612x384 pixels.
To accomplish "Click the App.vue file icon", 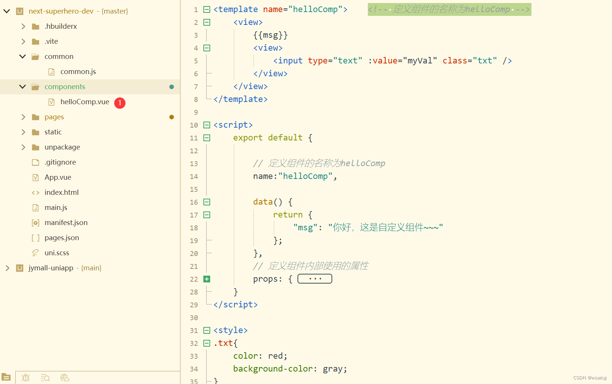I will (36, 177).
